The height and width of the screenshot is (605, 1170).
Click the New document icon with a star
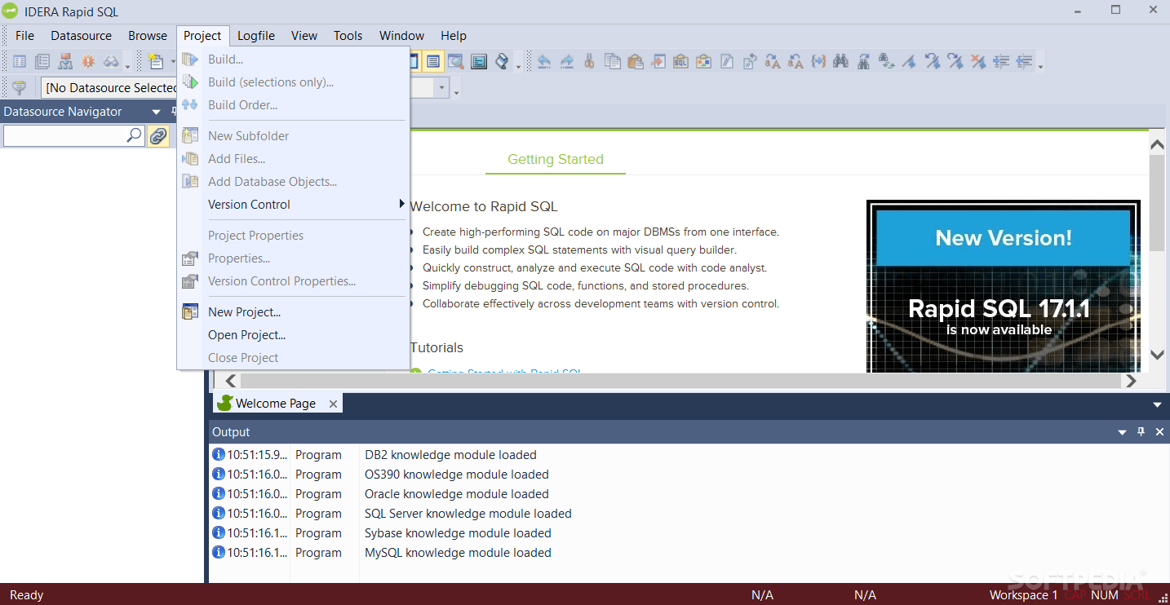pos(156,61)
